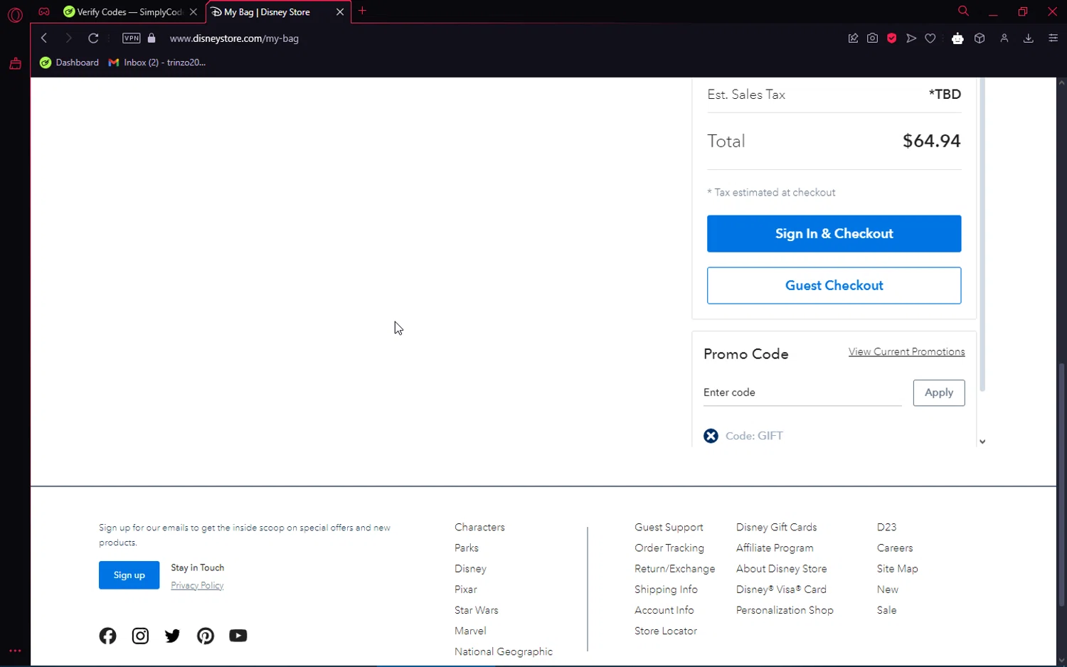Open Marvel footer link
The image size is (1067, 667).
click(470, 631)
